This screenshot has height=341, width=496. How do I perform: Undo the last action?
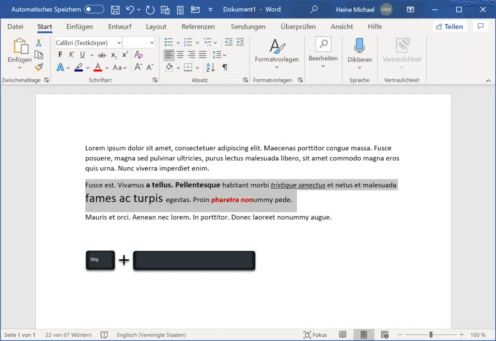(x=130, y=10)
